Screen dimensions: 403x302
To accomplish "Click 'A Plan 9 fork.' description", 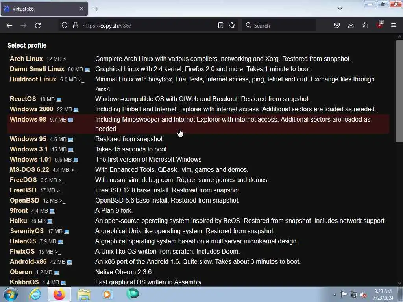I will coord(114,211).
